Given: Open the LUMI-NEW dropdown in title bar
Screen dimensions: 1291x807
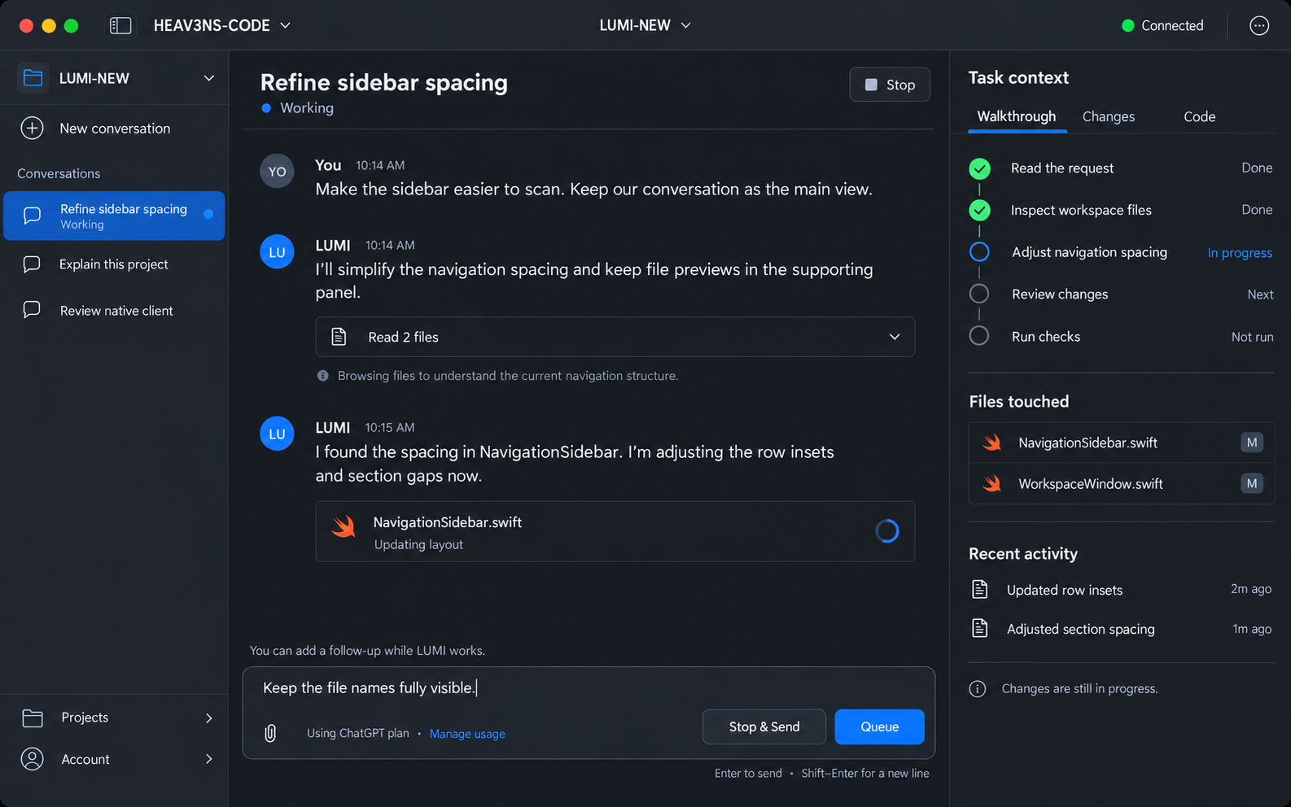Looking at the screenshot, I should [645, 26].
